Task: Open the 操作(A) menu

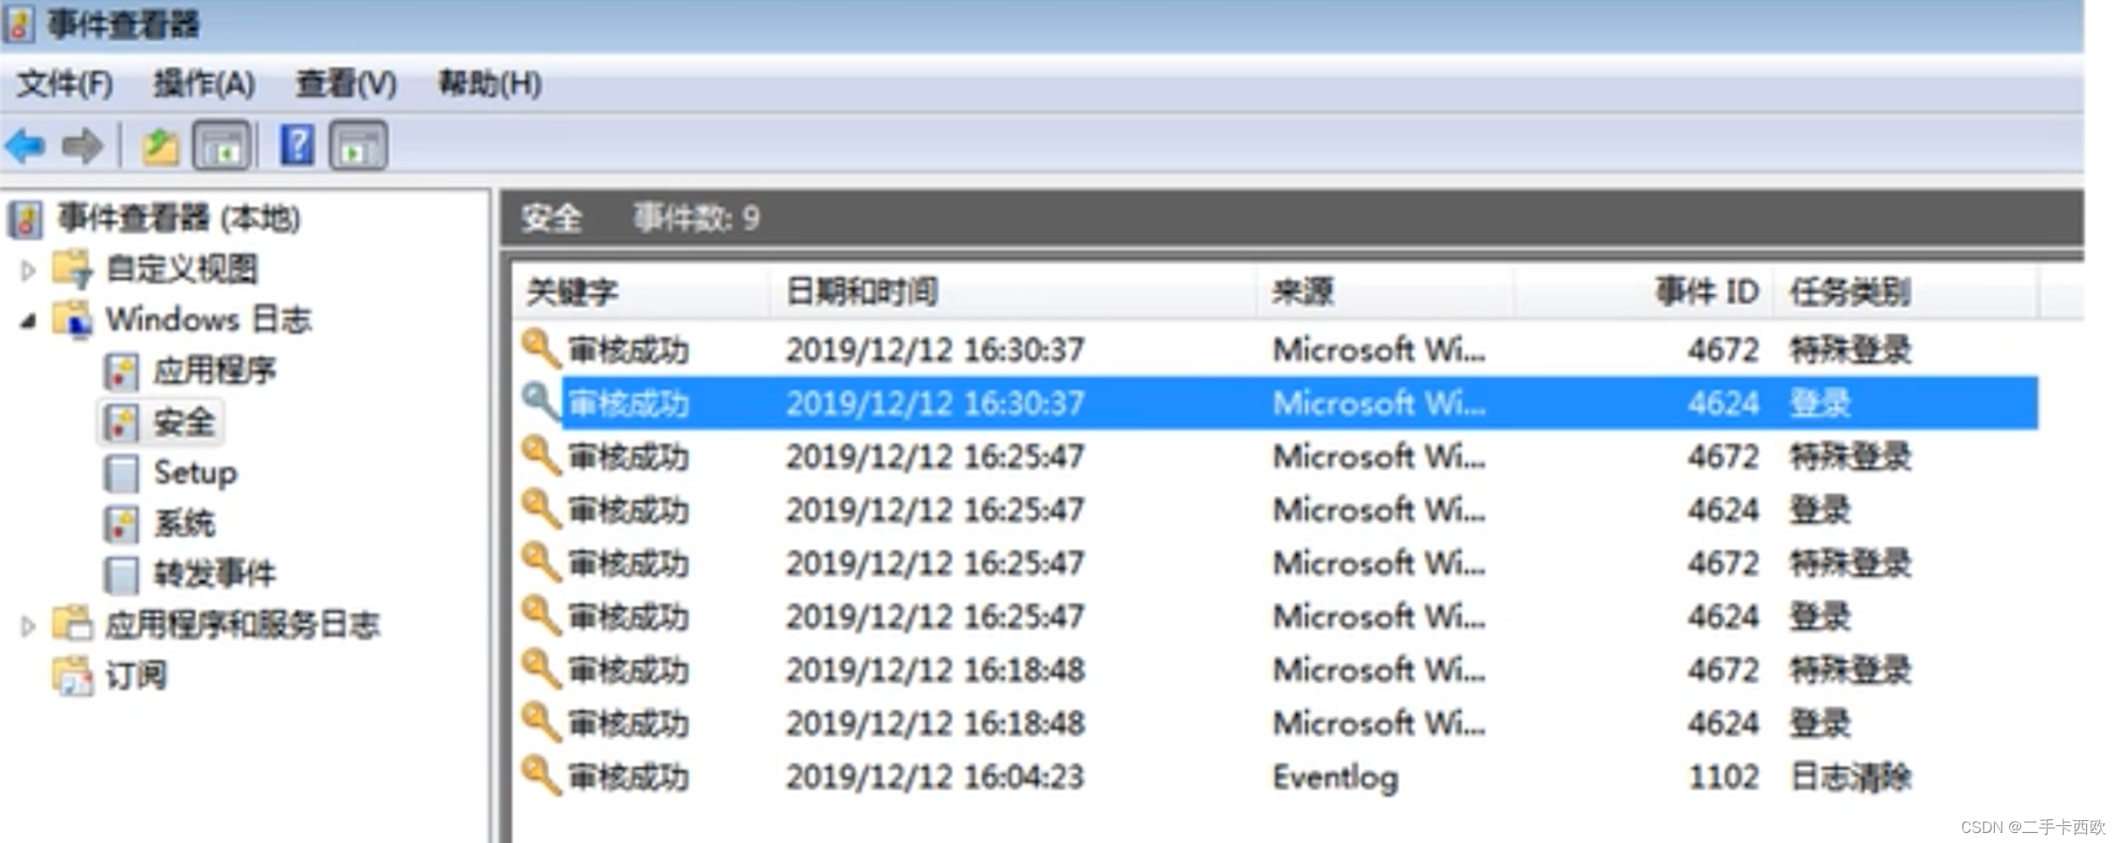Action: coord(204,84)
